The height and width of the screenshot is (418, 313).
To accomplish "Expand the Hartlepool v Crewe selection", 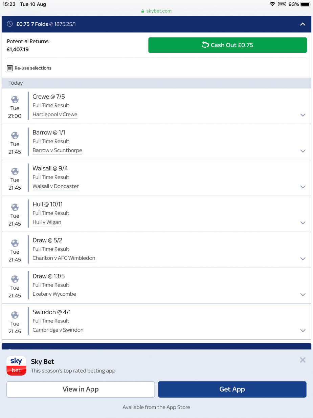I will 303,115.
